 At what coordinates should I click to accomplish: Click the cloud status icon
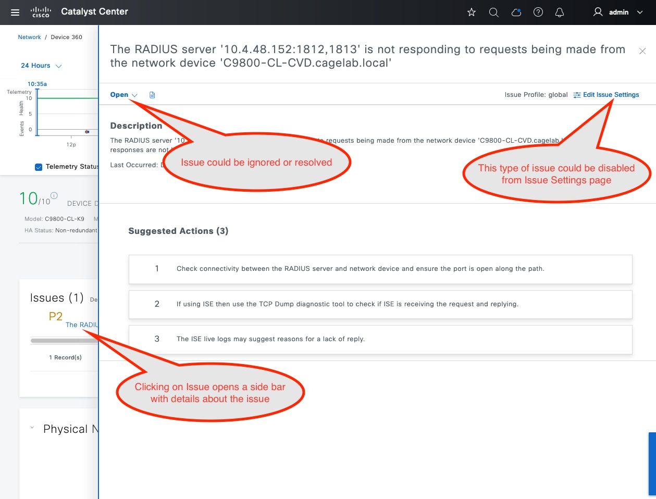pos(516,12)
